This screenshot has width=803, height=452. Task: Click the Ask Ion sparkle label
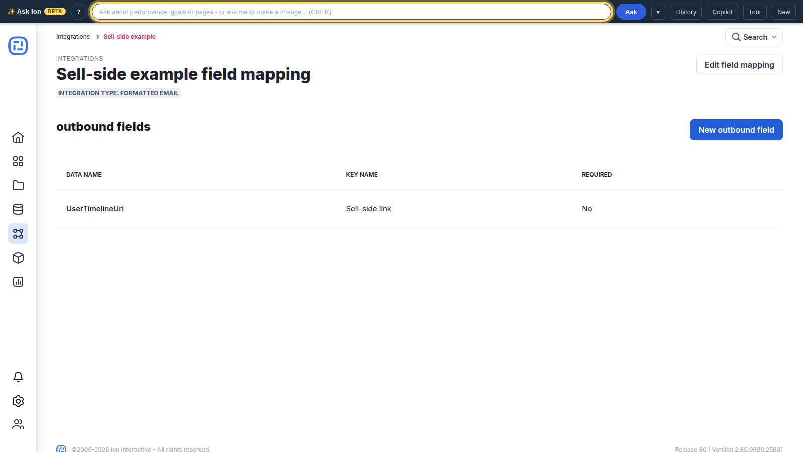[24, 12]
